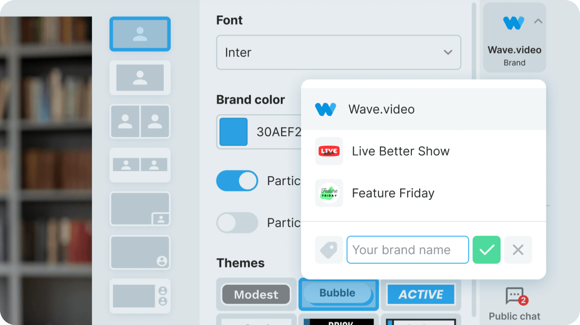Collapse the Wave.video Brand selector chevron
Screen dimensions: 580x325
click(538, 21)
